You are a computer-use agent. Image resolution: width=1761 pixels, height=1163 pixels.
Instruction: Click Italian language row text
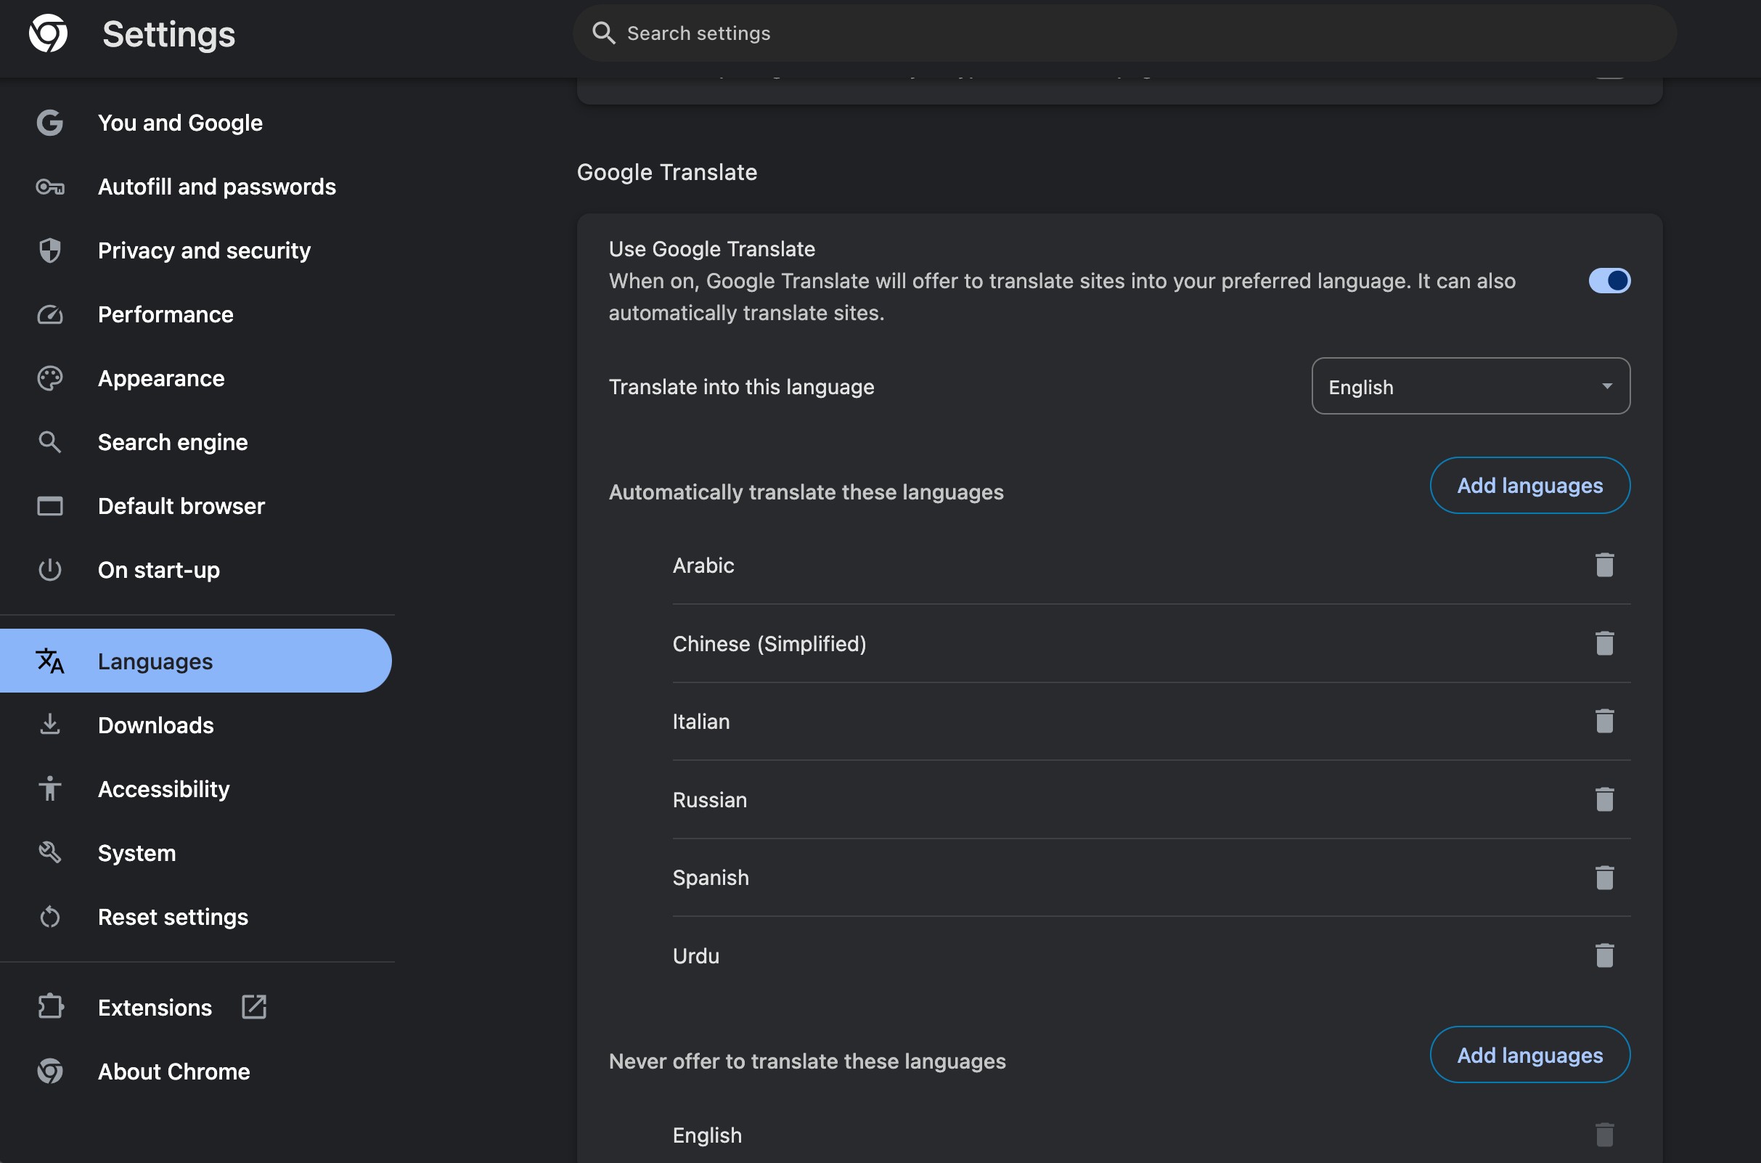(700, 721)
